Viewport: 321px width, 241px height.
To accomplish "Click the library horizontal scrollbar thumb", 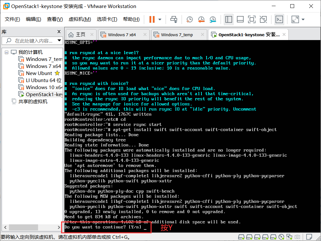I will click(x=23, y=227).
